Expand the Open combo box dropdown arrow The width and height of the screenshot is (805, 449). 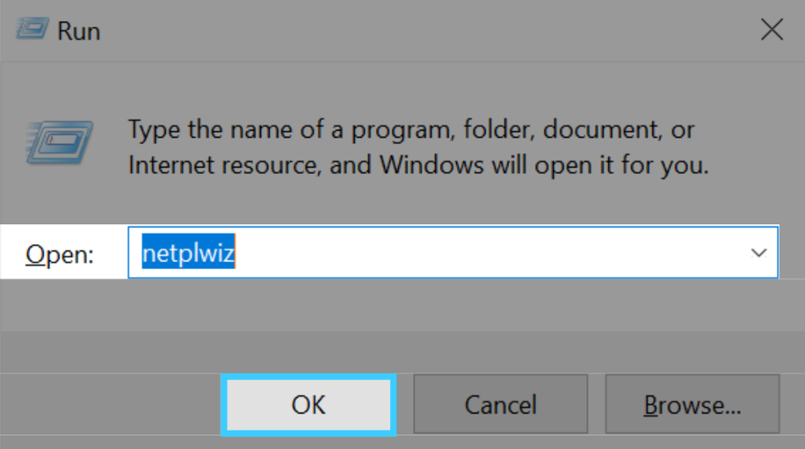pyautogui.click(x=759, y=253)
